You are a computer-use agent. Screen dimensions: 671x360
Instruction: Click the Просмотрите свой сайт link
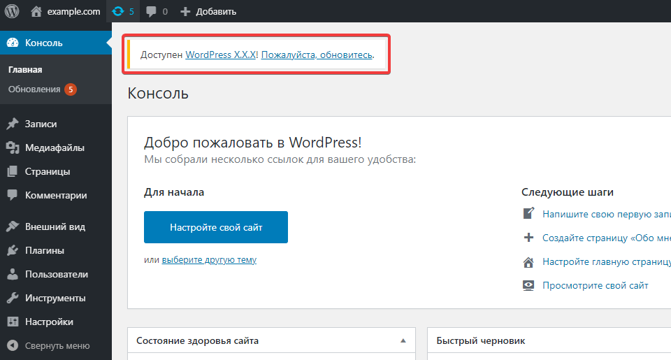coord(596,285)
